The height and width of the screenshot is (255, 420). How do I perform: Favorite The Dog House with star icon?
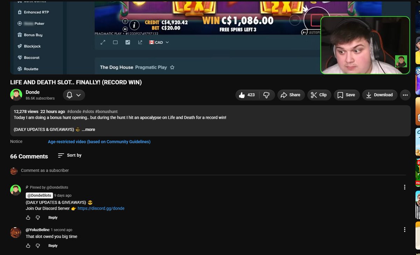click(172, 67)
